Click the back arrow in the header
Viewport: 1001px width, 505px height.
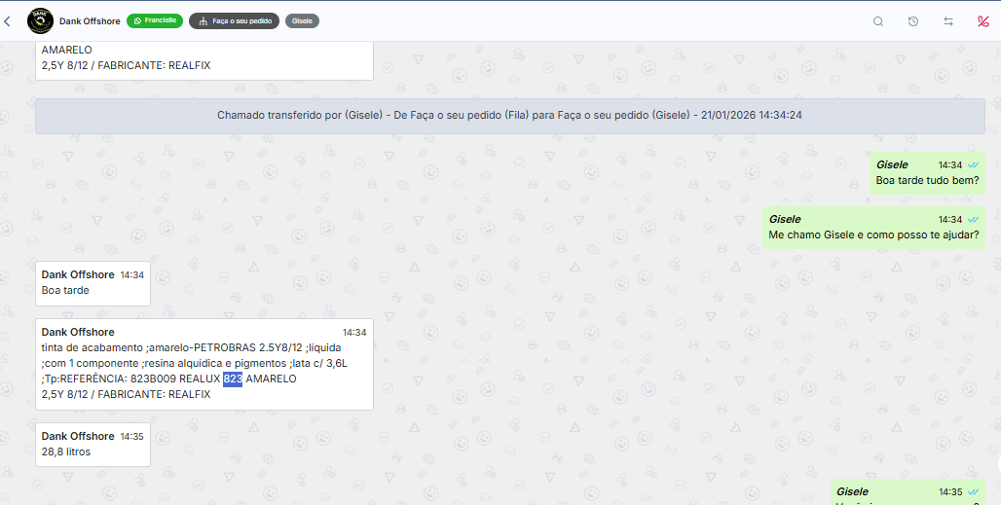pos(8,21)
